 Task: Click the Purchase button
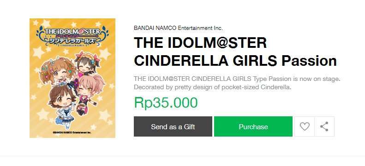pos(253,126)
